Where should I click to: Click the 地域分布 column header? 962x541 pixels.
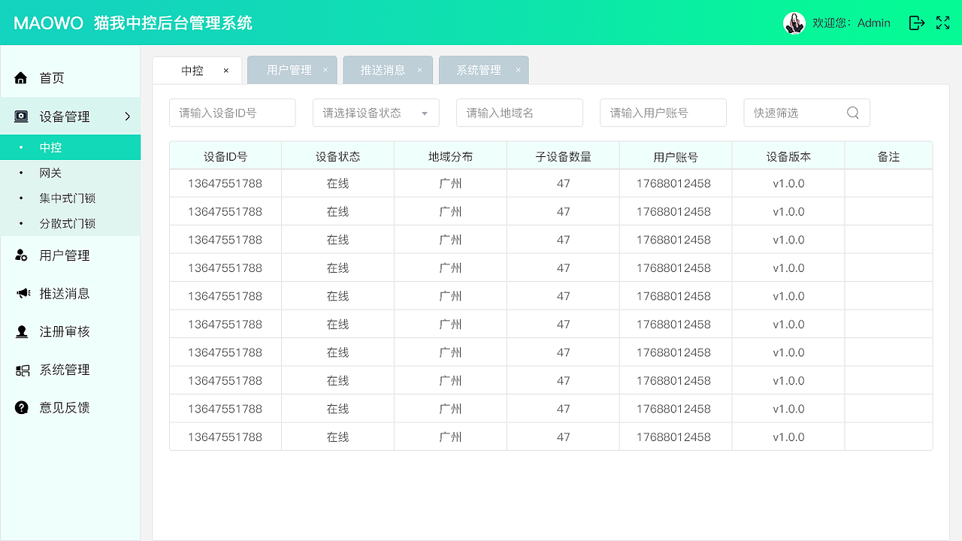(451, 156)
